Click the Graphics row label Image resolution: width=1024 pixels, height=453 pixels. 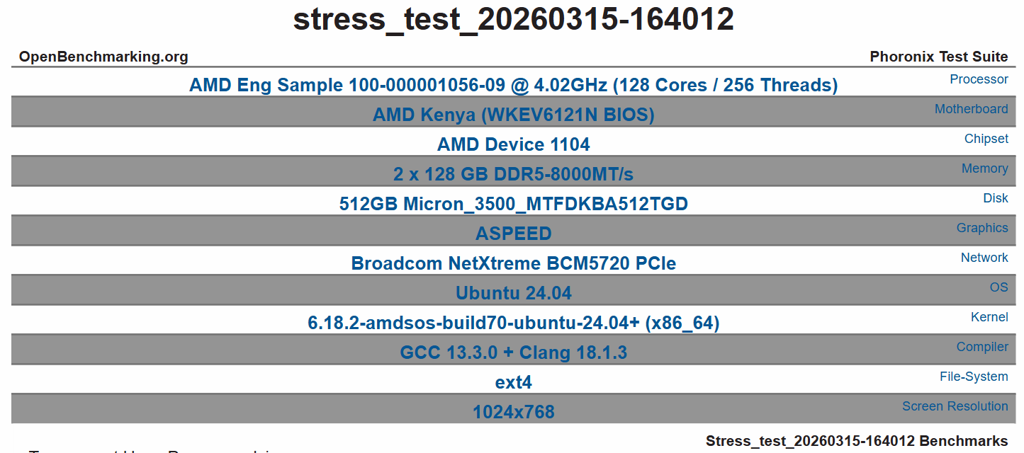[x=982, y=228]
